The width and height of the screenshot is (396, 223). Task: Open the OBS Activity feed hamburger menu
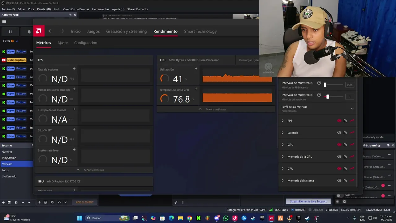4,21
